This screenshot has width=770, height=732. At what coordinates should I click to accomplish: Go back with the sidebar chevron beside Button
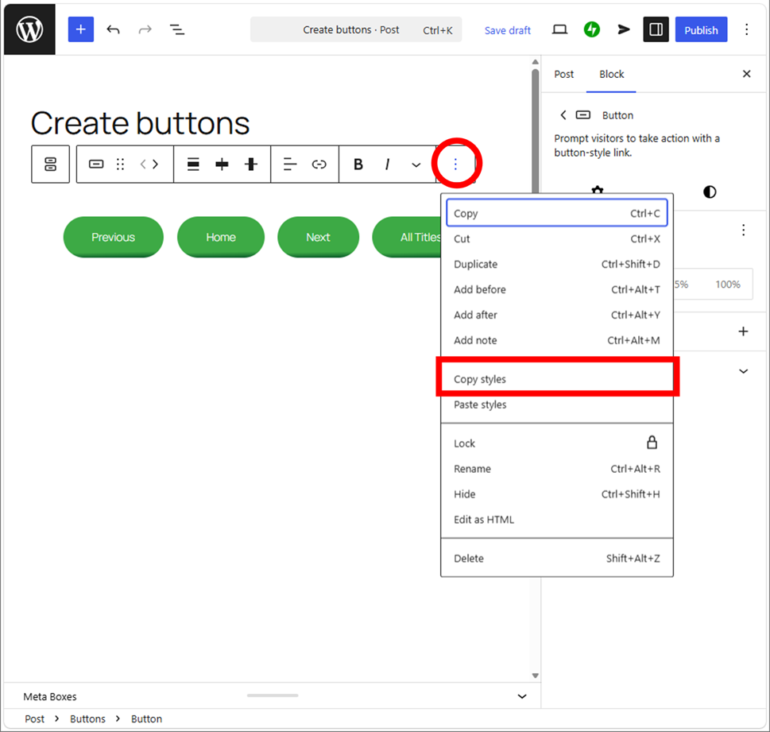coord(563,115)
